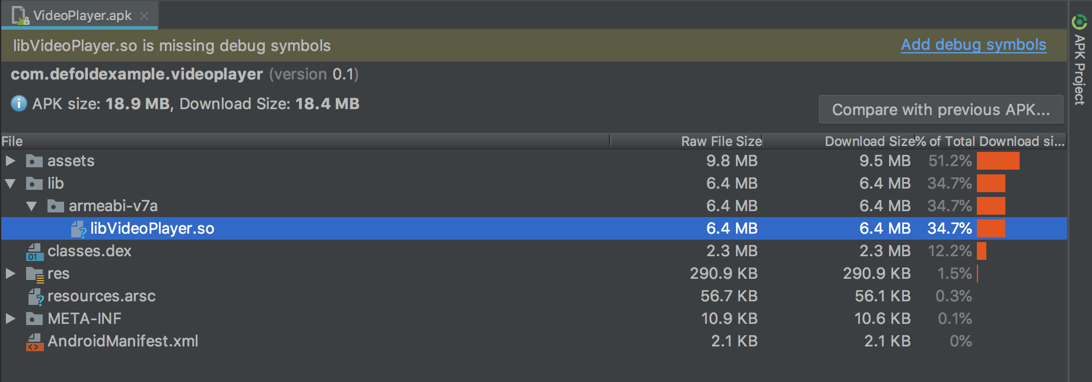Close the VideoPlayer.apk tab
This screenshot has height=382, width=1092.
(x=144, y=16)
